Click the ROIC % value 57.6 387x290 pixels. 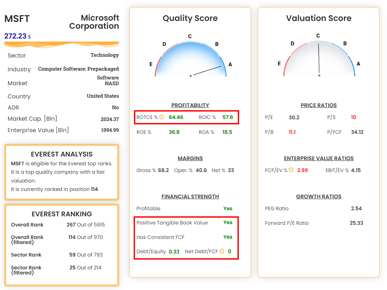click(x=228, y=117)
